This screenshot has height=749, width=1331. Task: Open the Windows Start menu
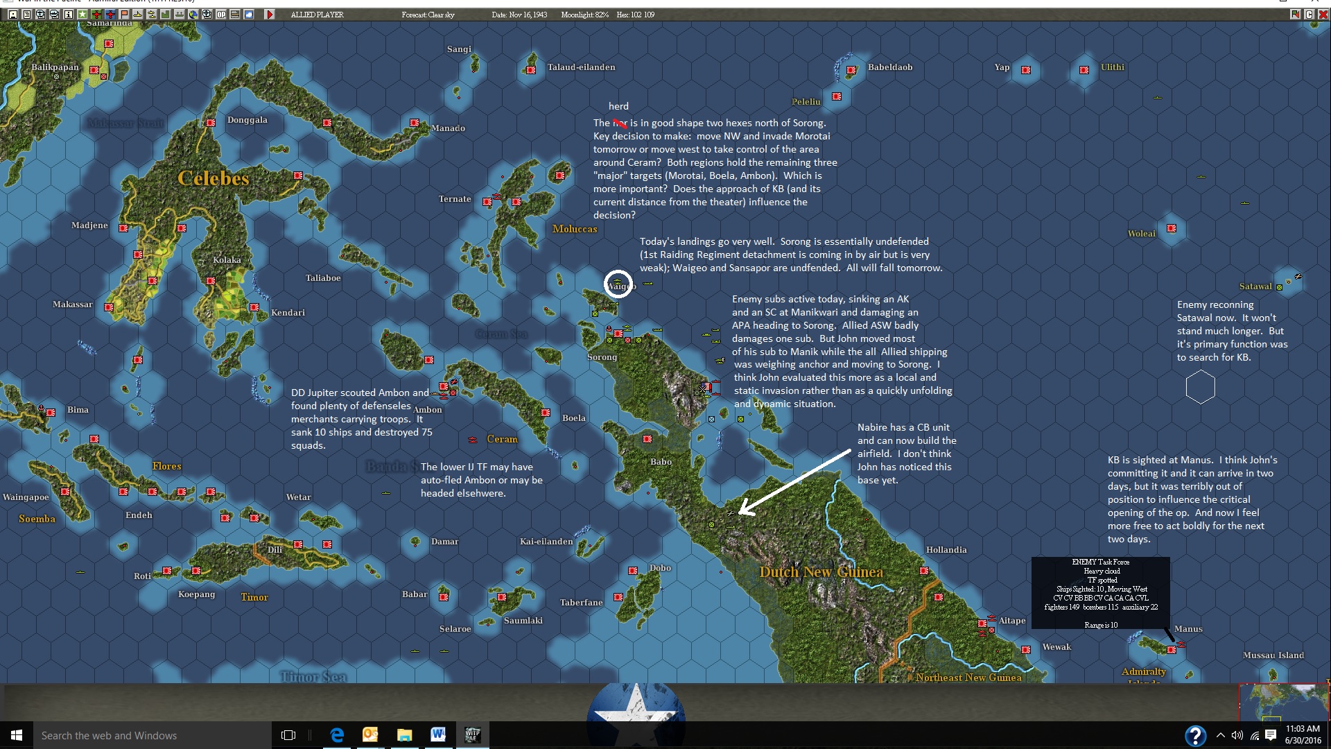[17, 735]
